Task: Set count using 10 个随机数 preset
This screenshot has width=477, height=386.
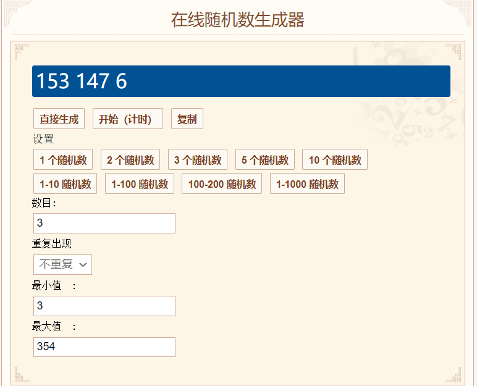Action: [x=334, y=160]
